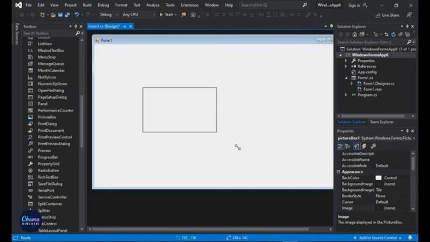Open the Project menu
Viewport: 430px width, 242px height.
(71, 5)
